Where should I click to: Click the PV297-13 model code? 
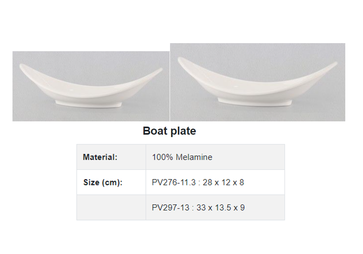[170, 207]
